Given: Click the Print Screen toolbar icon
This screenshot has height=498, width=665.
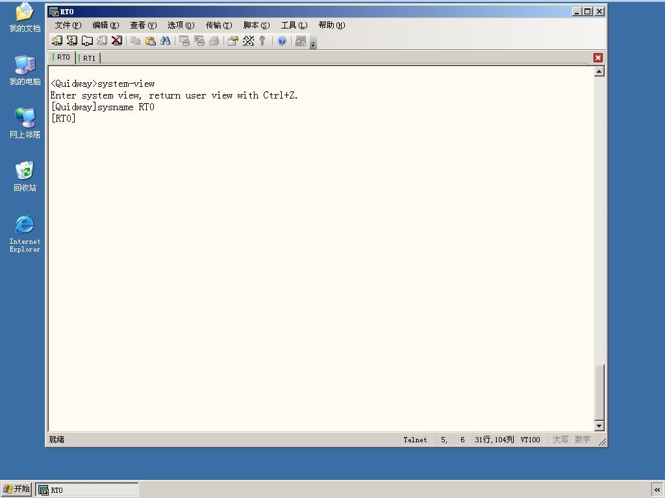Looking at the screenshot, I should [184, 41].
